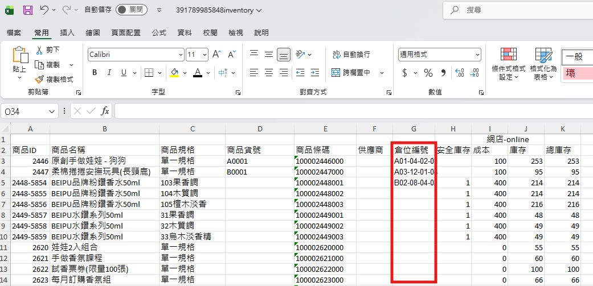The height and width of the screenshot is (286, 593).
Task: Switch to the 繪圖 Draw tab
Action: click(93, 33)
